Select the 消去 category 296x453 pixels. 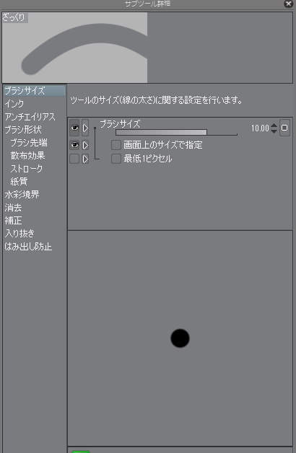[x=13, y=208]
